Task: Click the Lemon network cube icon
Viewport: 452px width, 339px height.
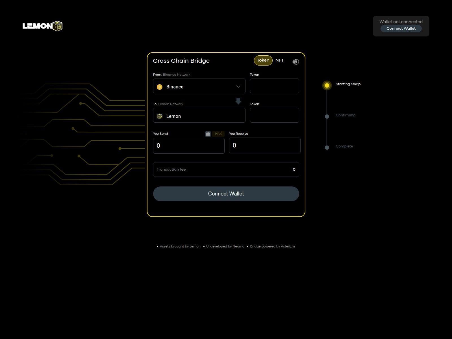Action: point(160,116)
